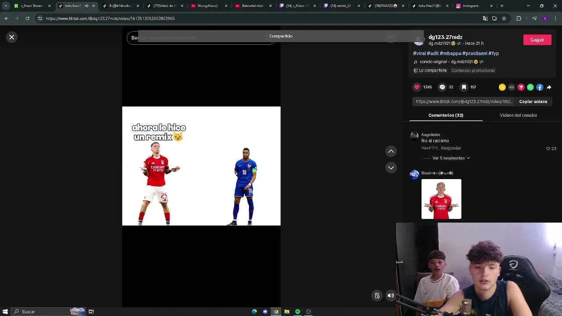562x316 pixels.
Task: Bookmark this page with the star icon
Action: tap(504, 18)
